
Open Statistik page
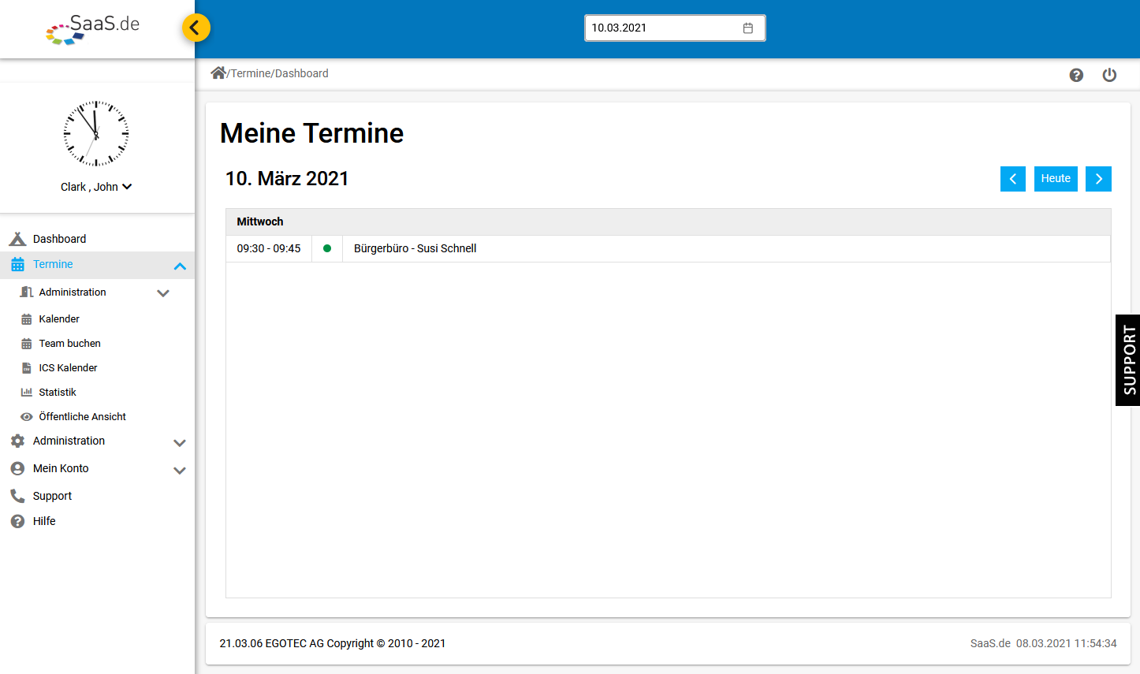click(x=58, y=392)
